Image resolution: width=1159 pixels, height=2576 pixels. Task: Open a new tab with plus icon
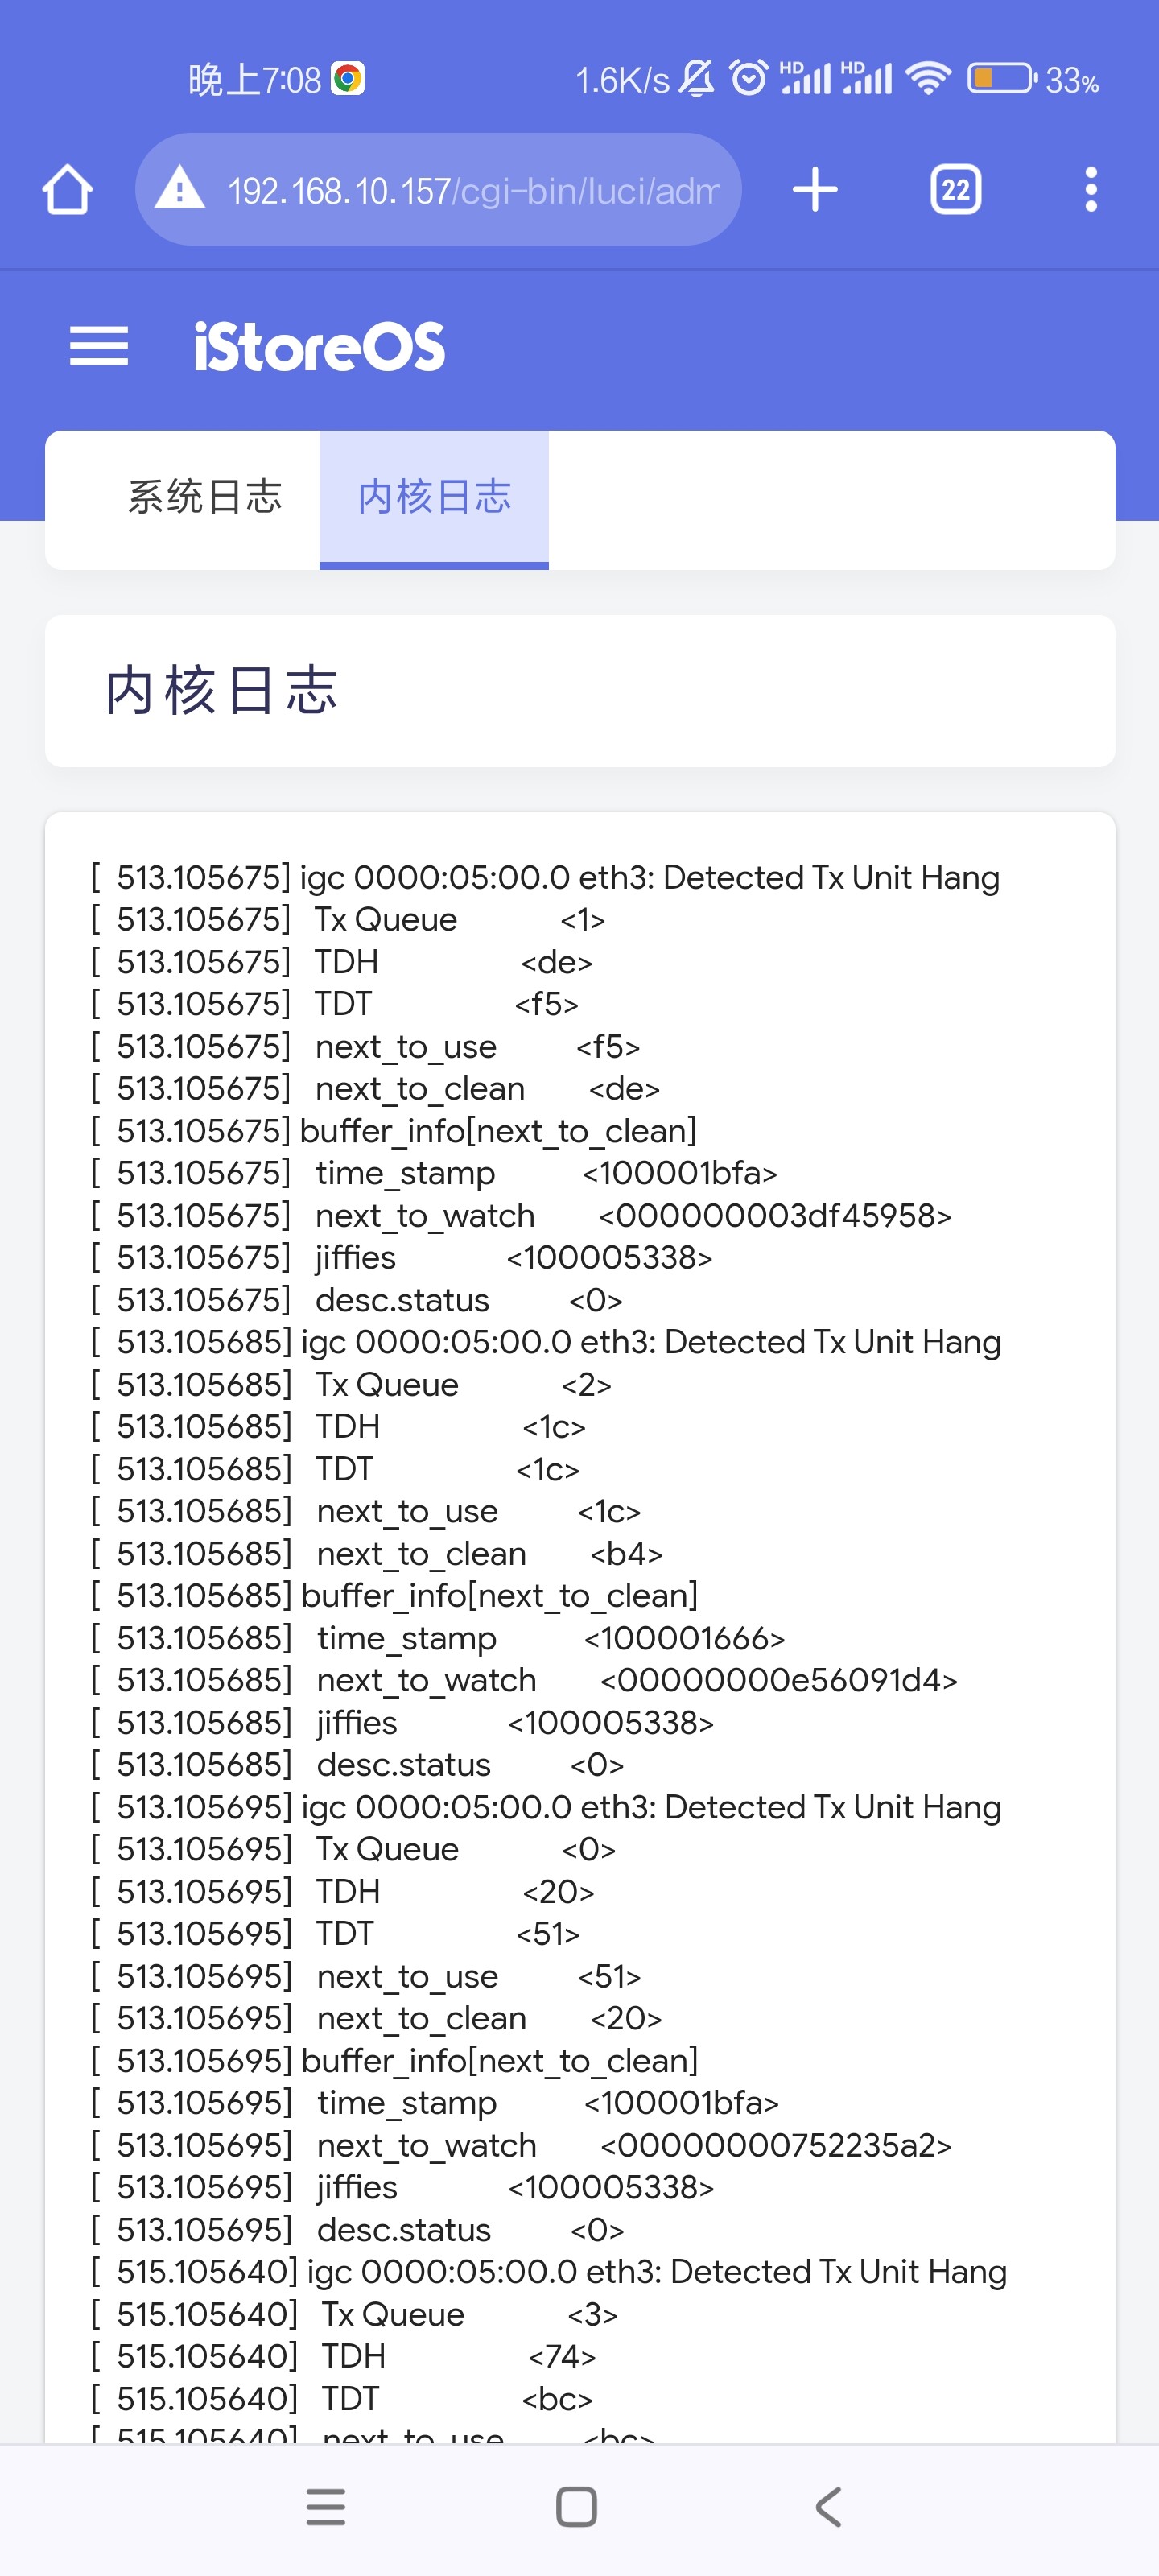[815, 190]
